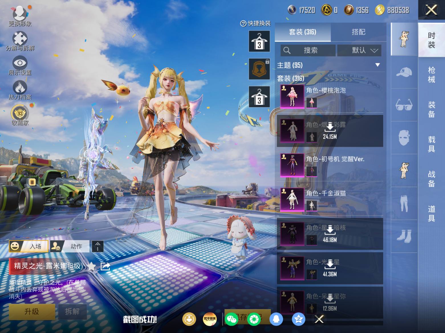The image size is (445, 333).
Task: Switch to the 动作 emote tab
Action: click(x=70, y=246)
